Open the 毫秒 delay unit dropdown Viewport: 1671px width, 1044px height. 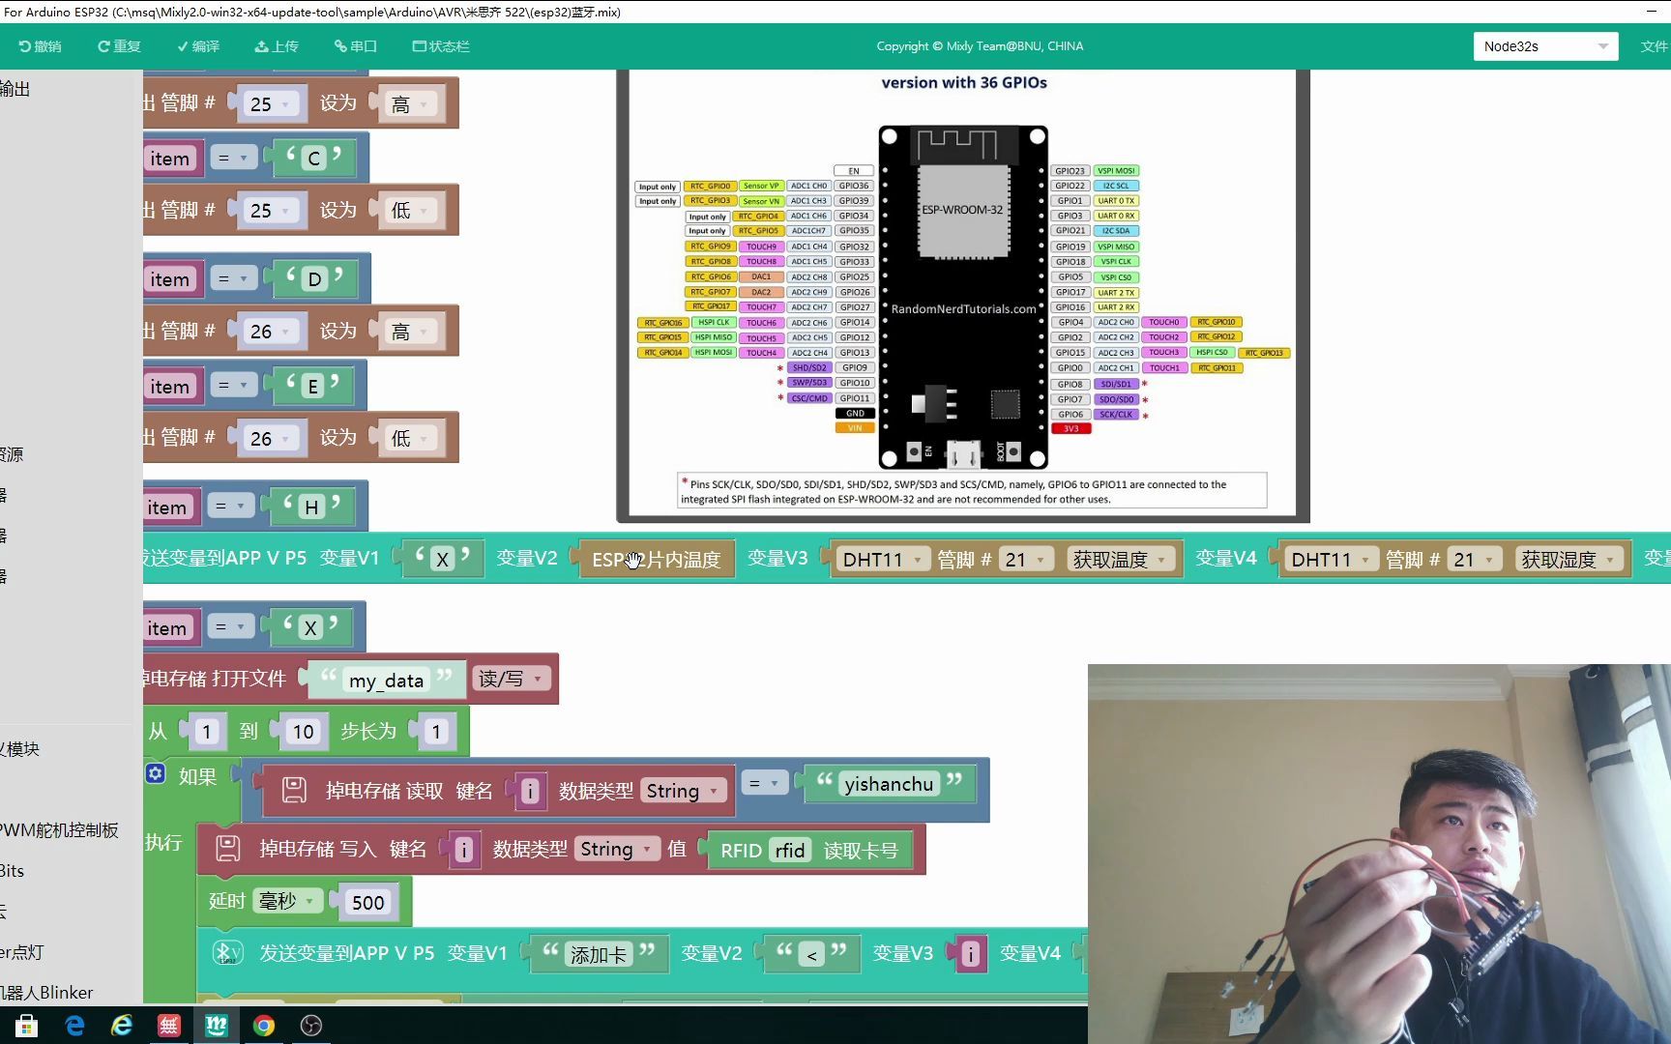pyautogui.click(x=288, y=901)
